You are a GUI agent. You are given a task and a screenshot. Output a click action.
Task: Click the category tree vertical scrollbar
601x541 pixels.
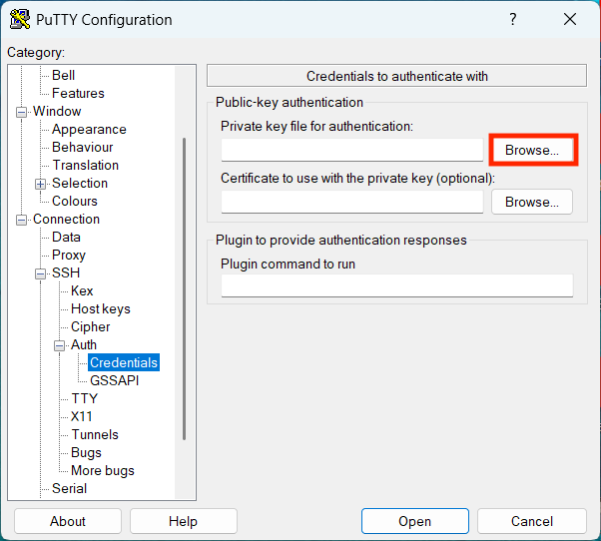185,288
